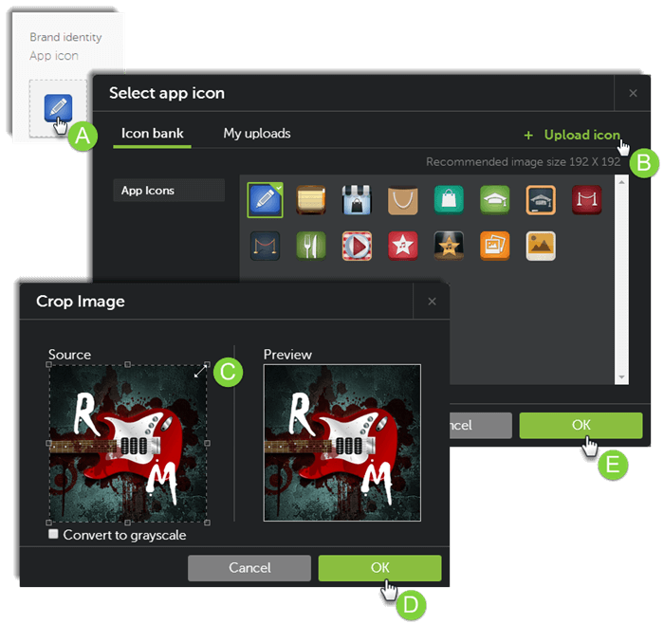Viewport: 664px width, 624px height.
Task: Confirm crop with the OK button
Action: (379, 567)
